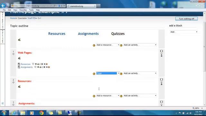Indent the Resources page item with the right arrow
206x116 pixels.
36,64
